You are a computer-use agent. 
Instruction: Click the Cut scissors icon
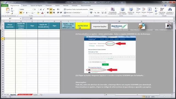pyautogui.click(x=12, y=9)
